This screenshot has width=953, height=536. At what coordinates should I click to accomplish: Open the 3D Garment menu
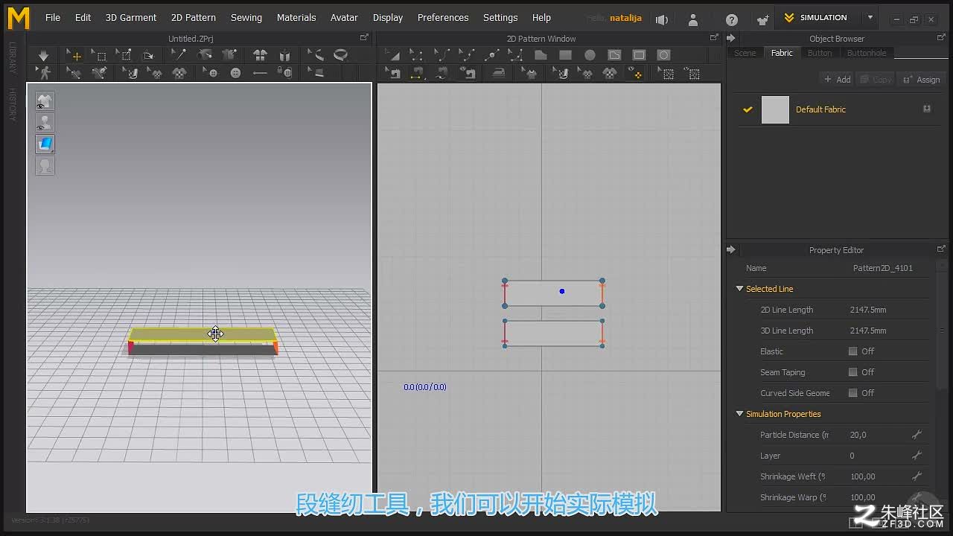pyautogui.click(x=131, y=17)
